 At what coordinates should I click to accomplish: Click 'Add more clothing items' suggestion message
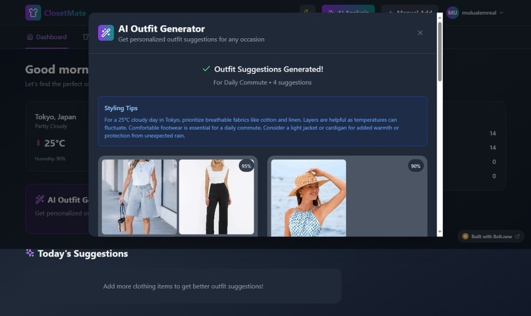tap(183, 286)
